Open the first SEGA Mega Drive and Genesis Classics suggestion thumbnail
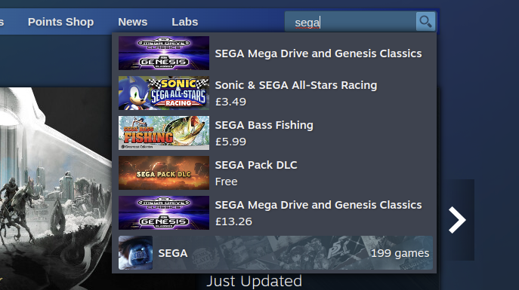This screenshot has height=290, width=519. (x=164, y=53)
